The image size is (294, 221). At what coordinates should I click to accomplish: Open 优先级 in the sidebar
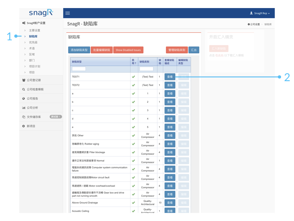pyautogui.click(x=33, y=42)
